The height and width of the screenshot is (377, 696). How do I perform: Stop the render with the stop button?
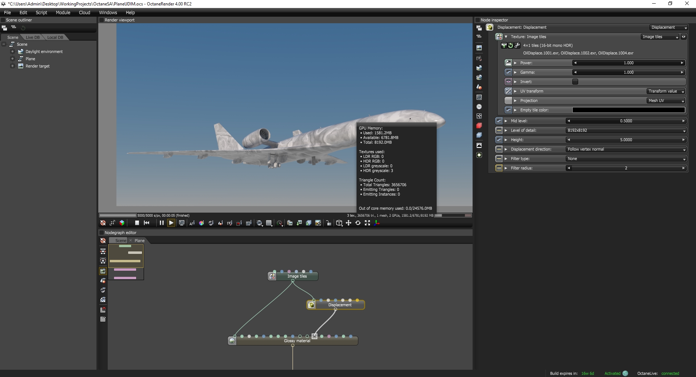pyautogui.click(x=137, y=223)
